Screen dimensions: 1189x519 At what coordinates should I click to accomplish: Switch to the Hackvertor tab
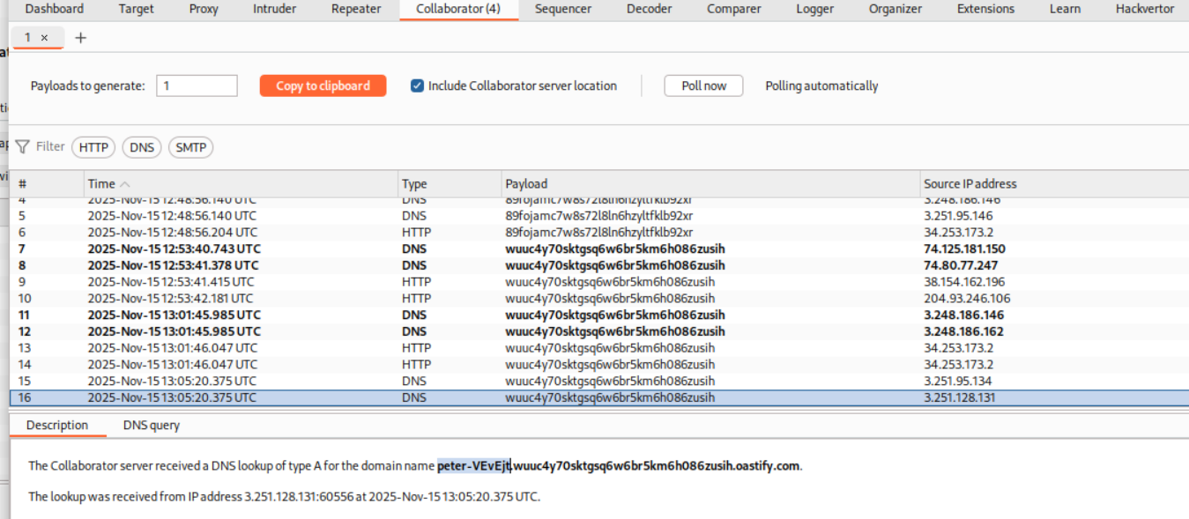1145,9
